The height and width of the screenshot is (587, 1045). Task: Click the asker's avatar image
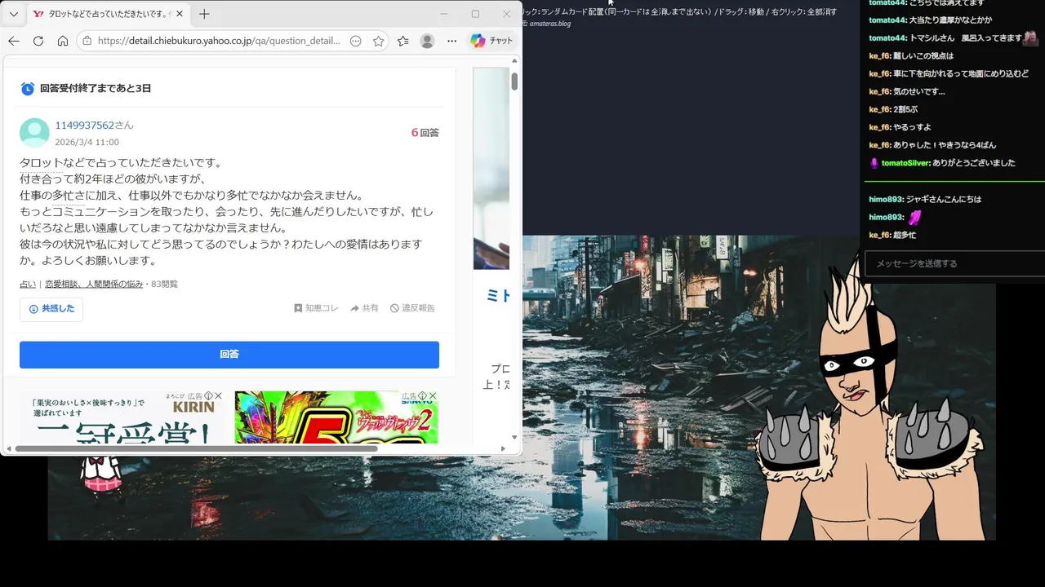(34, 133)
